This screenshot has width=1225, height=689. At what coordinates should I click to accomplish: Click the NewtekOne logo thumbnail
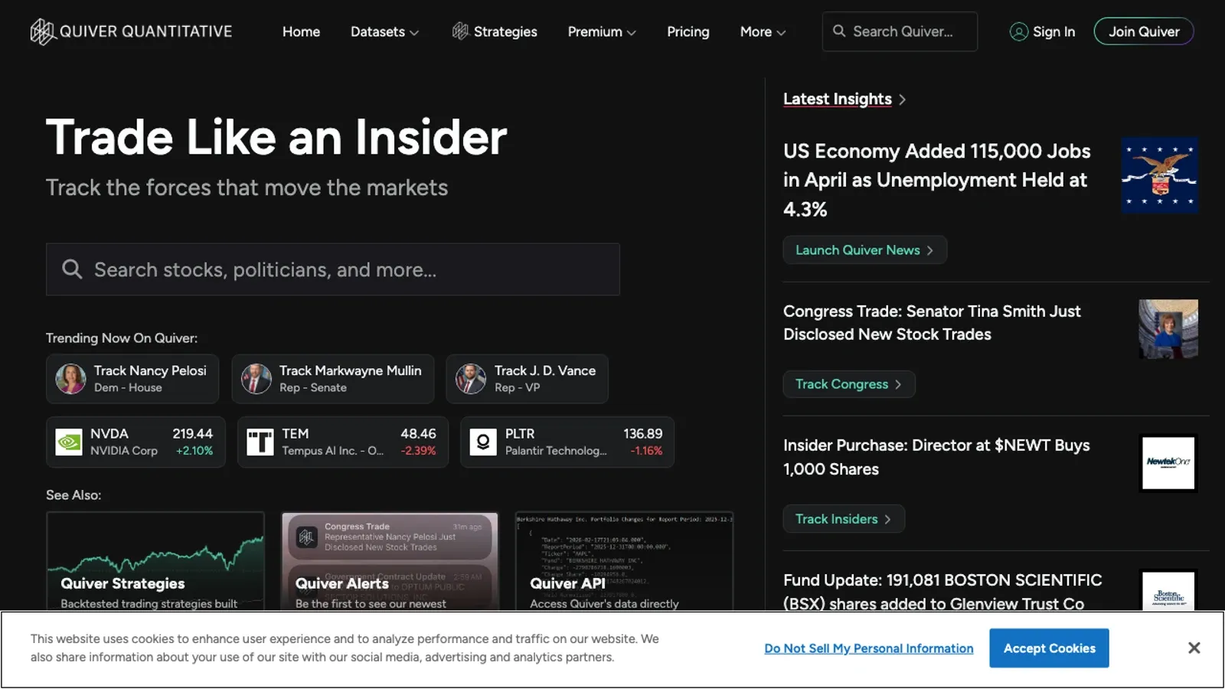pyautogui.click(x=1168, y=463)
